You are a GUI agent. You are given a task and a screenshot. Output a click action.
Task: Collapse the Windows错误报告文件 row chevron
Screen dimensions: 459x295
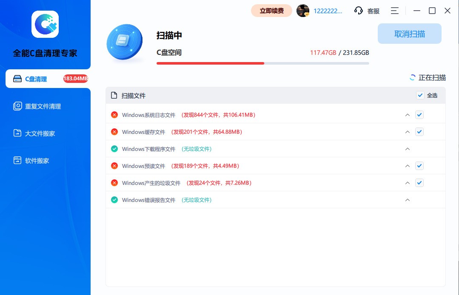coord(408,200)
